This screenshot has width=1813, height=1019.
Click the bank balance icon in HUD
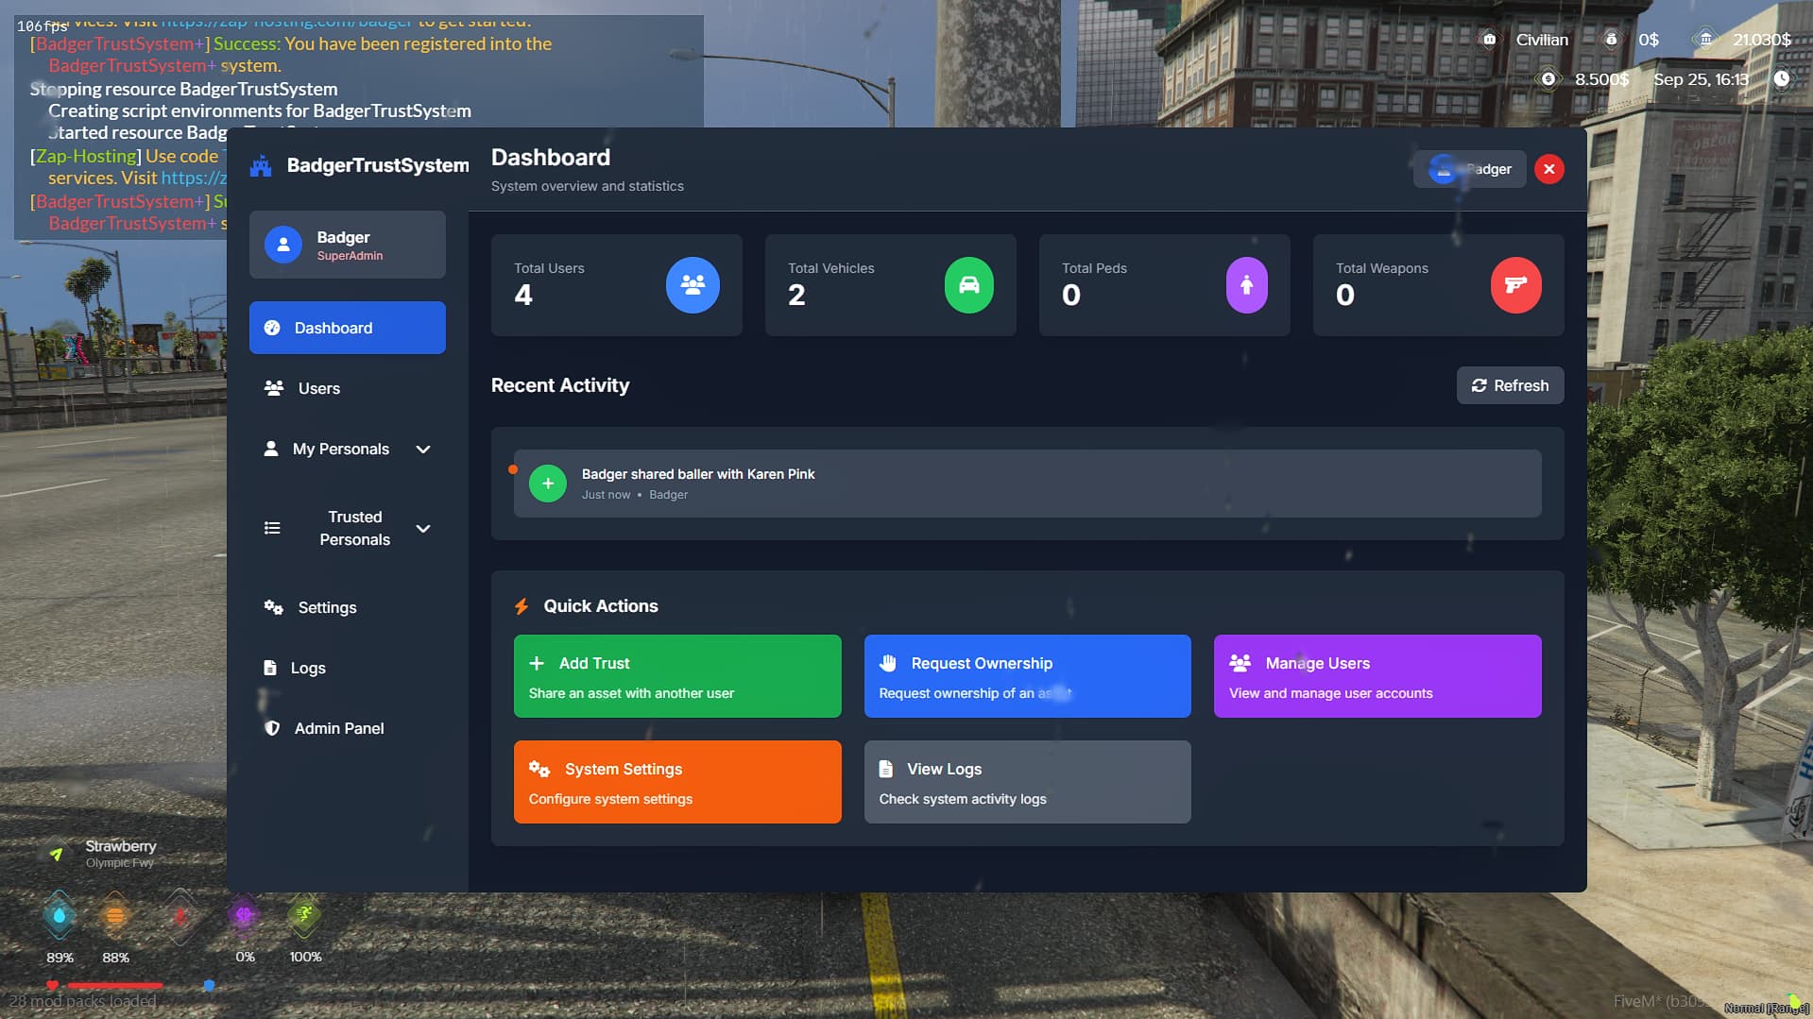point(1705,40)
